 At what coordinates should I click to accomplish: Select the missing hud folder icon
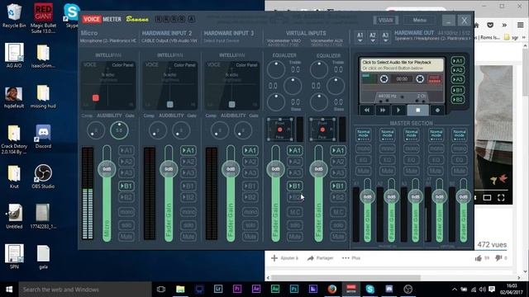point(43,97)
